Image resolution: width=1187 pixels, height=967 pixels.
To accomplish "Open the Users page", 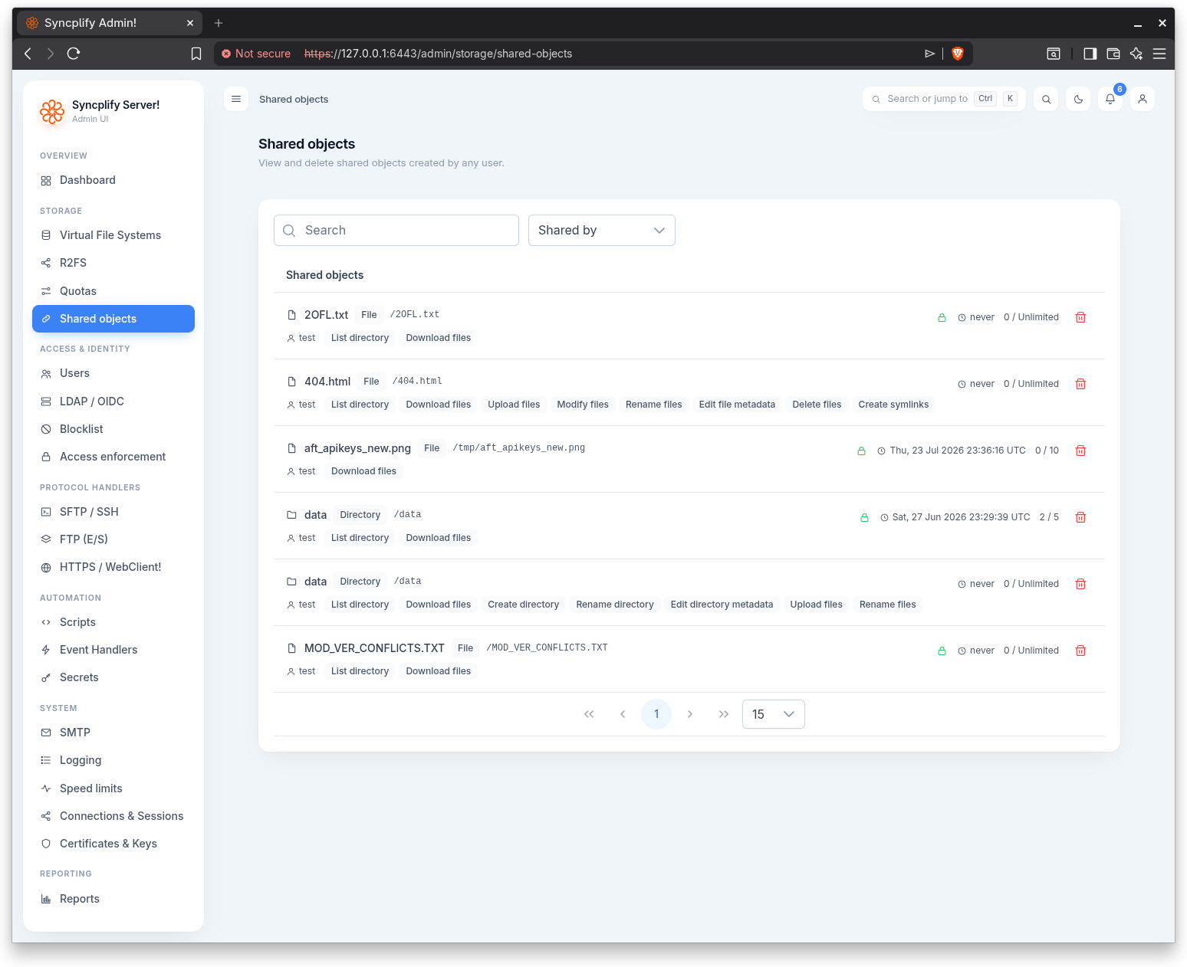I will (x=113, y=373).
